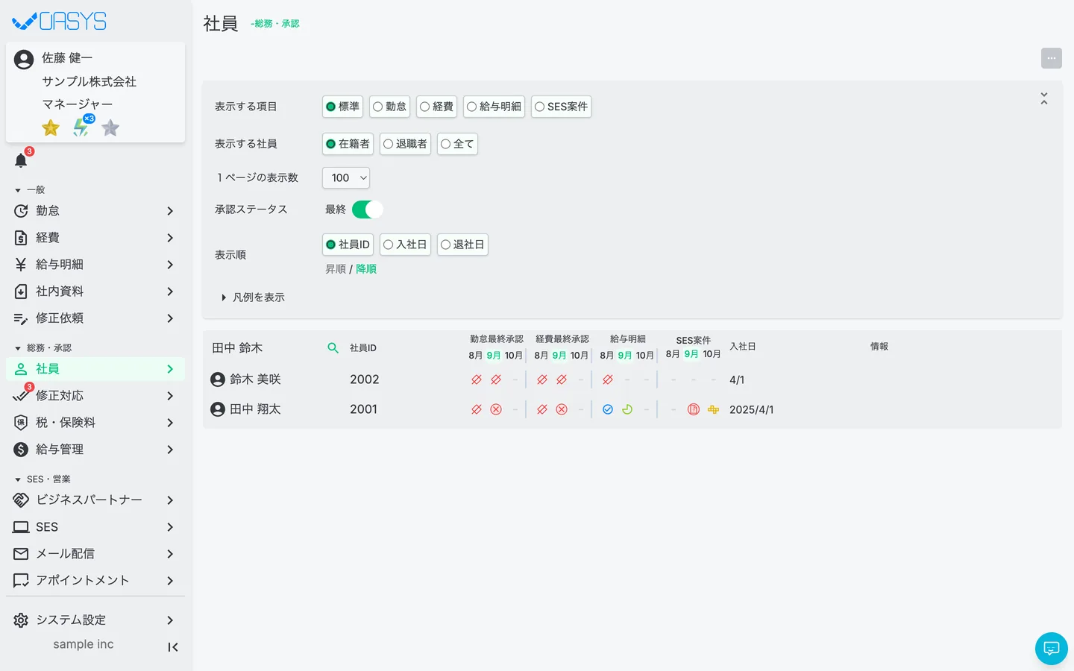Click the 降順 sort link
Viewport: 1074px width, 671px height.
[366, 269]
